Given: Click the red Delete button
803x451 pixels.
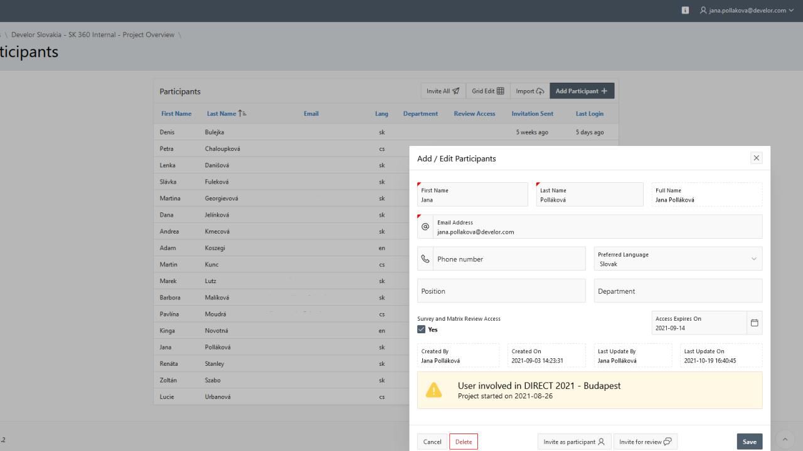Looking at the screenshot, I should [x=463, y=442].
